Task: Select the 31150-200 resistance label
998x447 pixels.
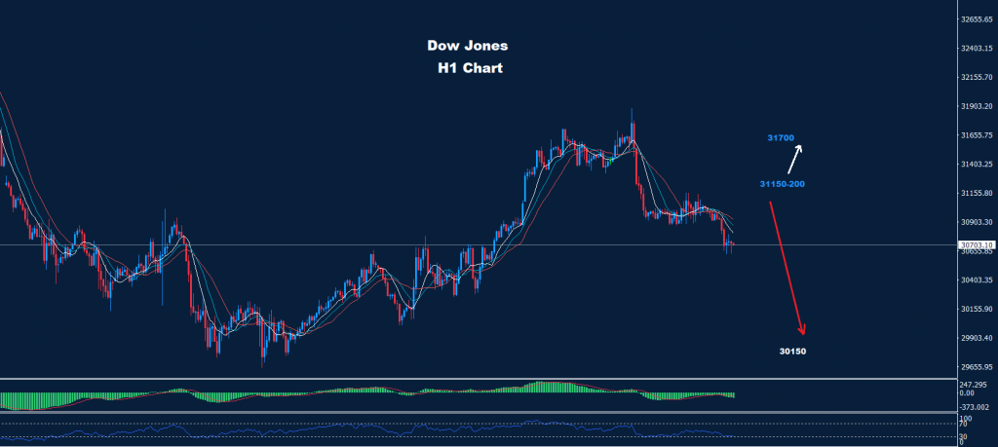Action: click(782, 183)
